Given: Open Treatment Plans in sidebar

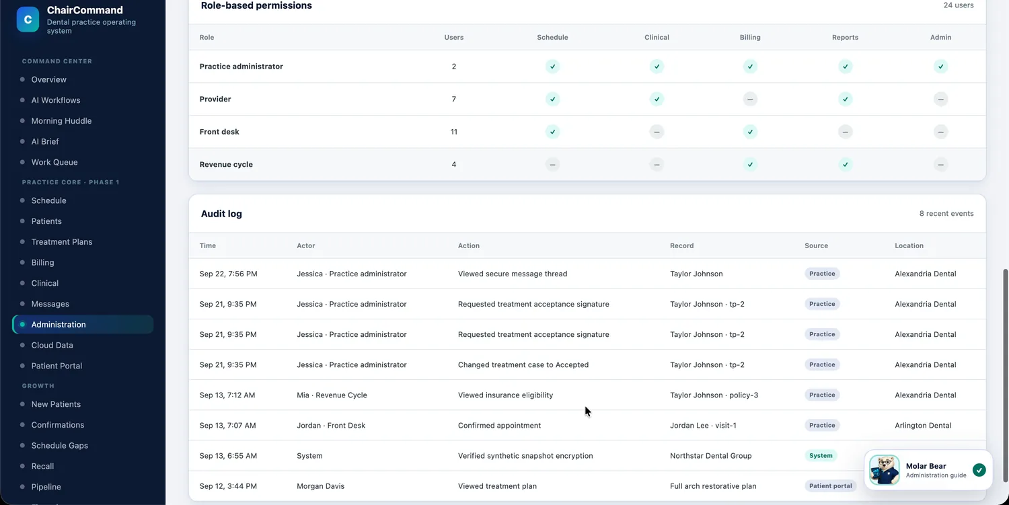Looking at the screenshot, I should [83, 242].
